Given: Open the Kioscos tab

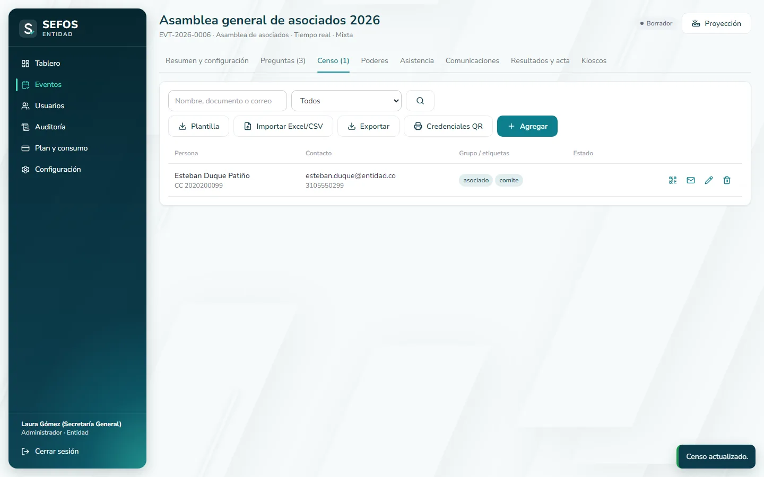Looking at the screenshot, I should [594, 60].
